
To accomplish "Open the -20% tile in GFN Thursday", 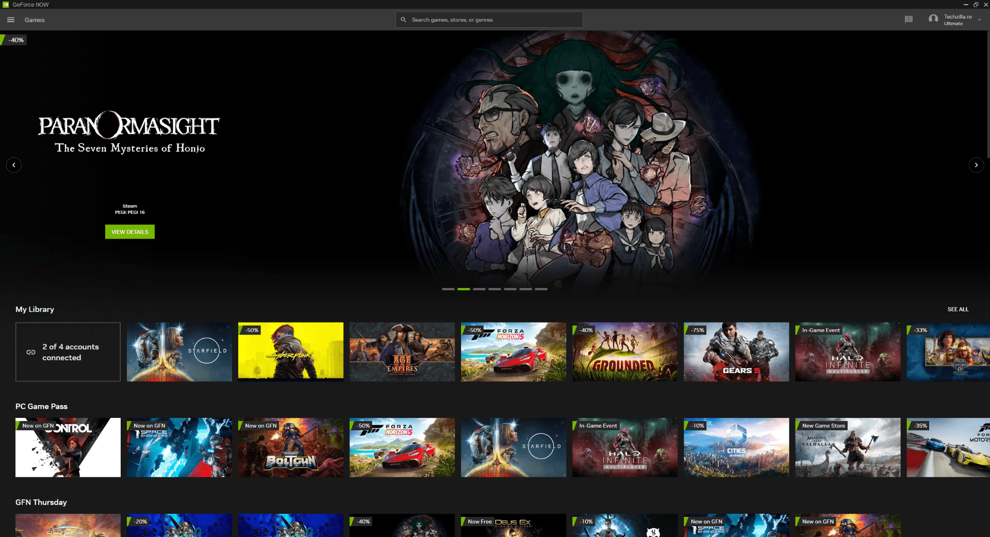I will tap(179, 525).
